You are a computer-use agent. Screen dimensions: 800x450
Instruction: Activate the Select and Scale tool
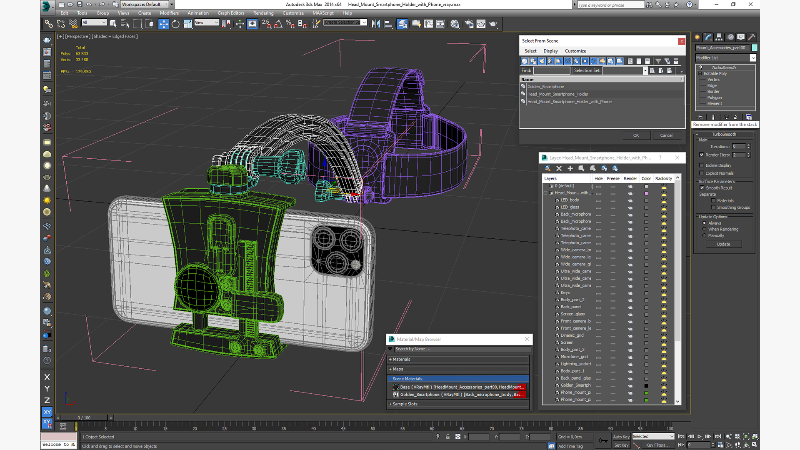coord(187,24)
